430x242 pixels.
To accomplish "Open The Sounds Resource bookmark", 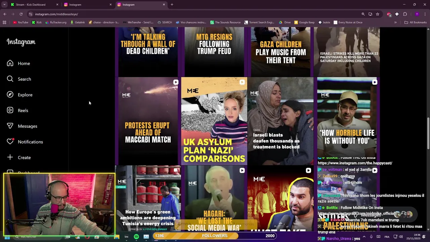I will tap(225, 23).
